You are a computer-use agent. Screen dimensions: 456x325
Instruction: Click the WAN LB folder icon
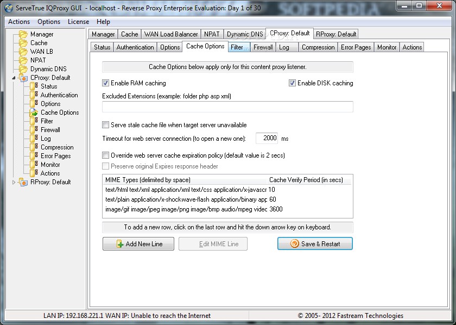[23, 52]
